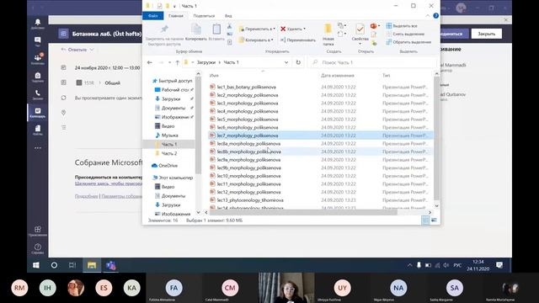539x303 pixels.
Task: Select Рабочий стол in the navigation pane
Action: click(x=174, y=90)
